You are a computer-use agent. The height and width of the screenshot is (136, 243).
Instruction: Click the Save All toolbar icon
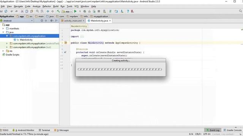pos(1,11)
